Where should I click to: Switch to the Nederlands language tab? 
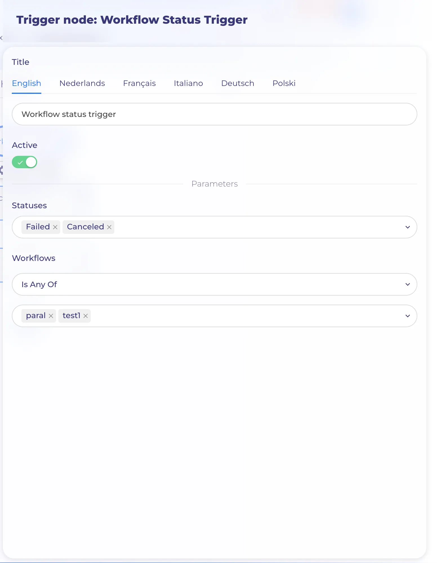coord(82,83)
